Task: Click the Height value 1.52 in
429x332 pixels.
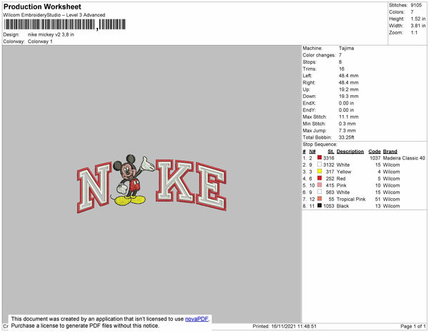Action: point(418,19)
